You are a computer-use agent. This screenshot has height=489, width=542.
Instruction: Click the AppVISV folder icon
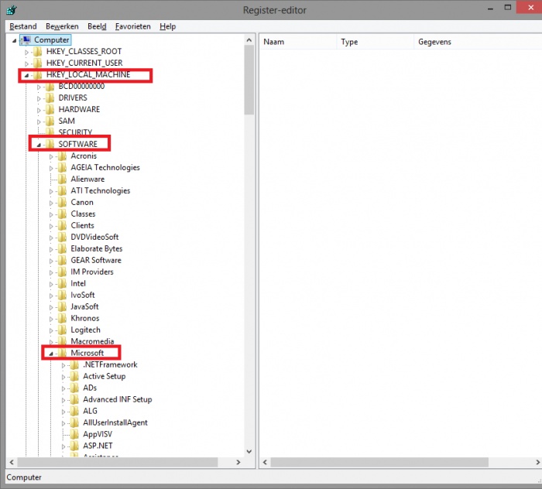click(74, 434)
